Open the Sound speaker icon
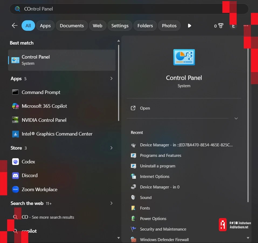 [x=133, y=197]
